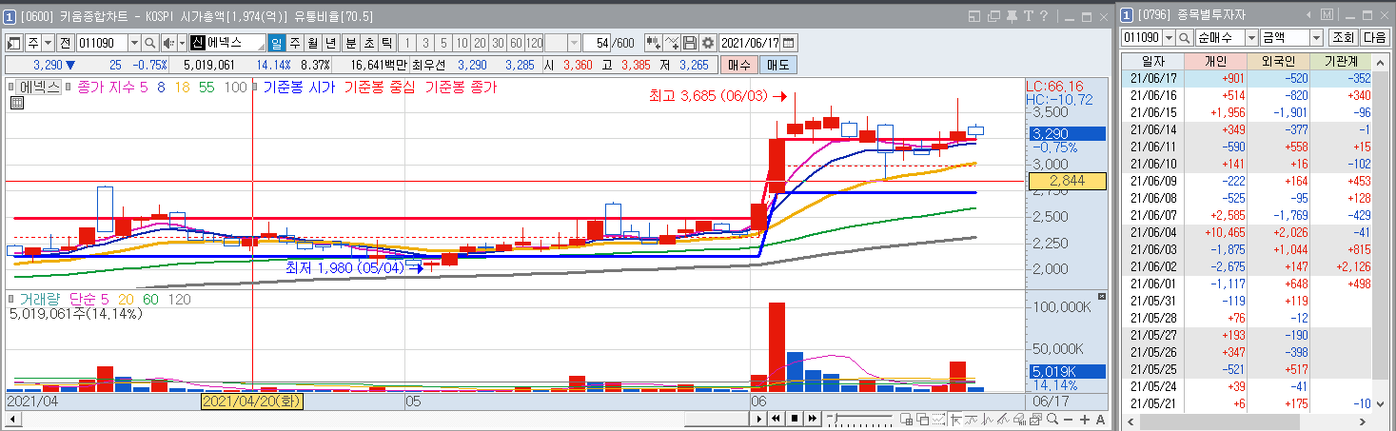Open the stock code dropdown in the investor window
Viewport: 1396px width, 431px height.
point(1169,37)
